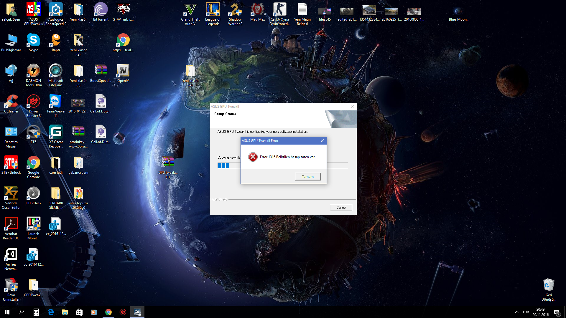Close the ASUS GPU TweakII Error dialog
Screen dimensions: 566x318
click(x=322, y=141)
